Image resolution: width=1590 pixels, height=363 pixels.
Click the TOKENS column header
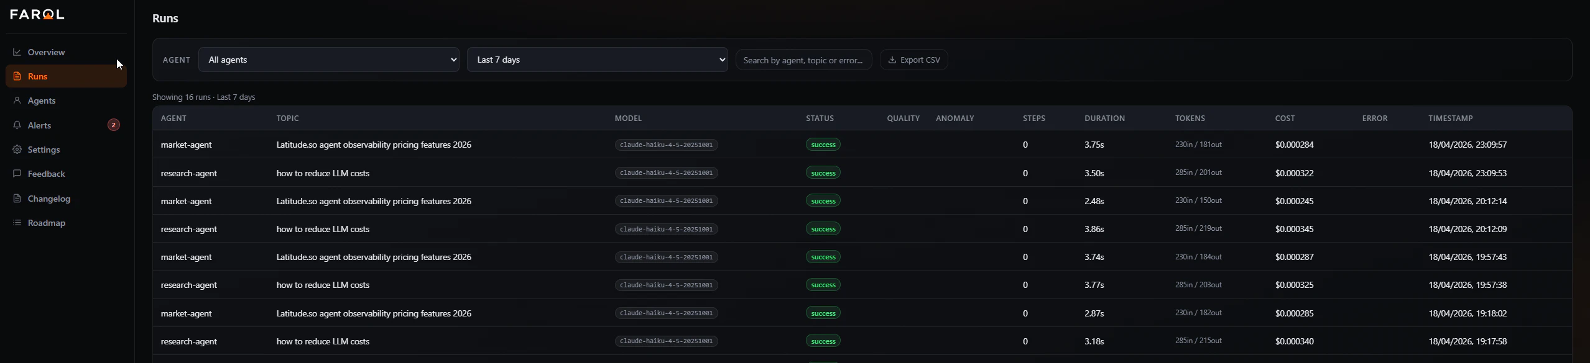pos(1190,119)
